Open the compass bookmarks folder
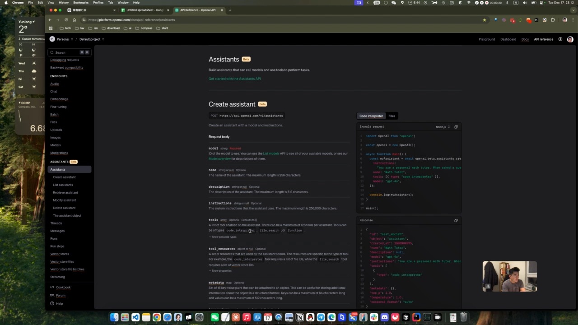 [x=144, y=28]
